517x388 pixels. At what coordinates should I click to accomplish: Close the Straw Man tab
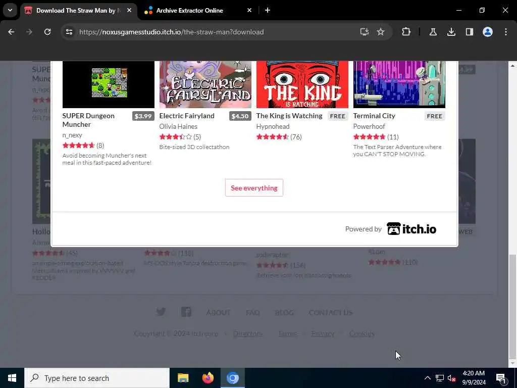click(x=129, y=11)
